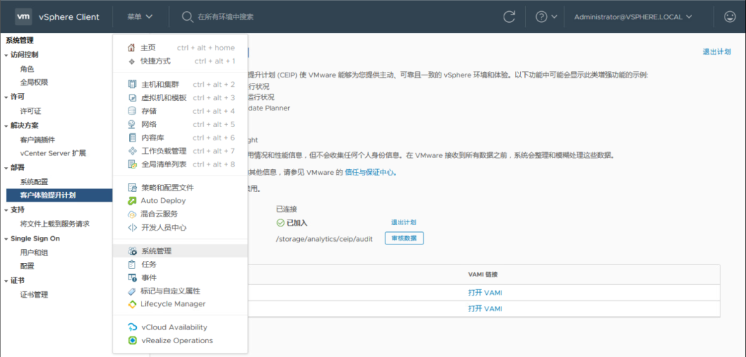Viewport: 746px width, 357px height.
Task: Click the 事件 events icon
Action: (x=132, y=278)
